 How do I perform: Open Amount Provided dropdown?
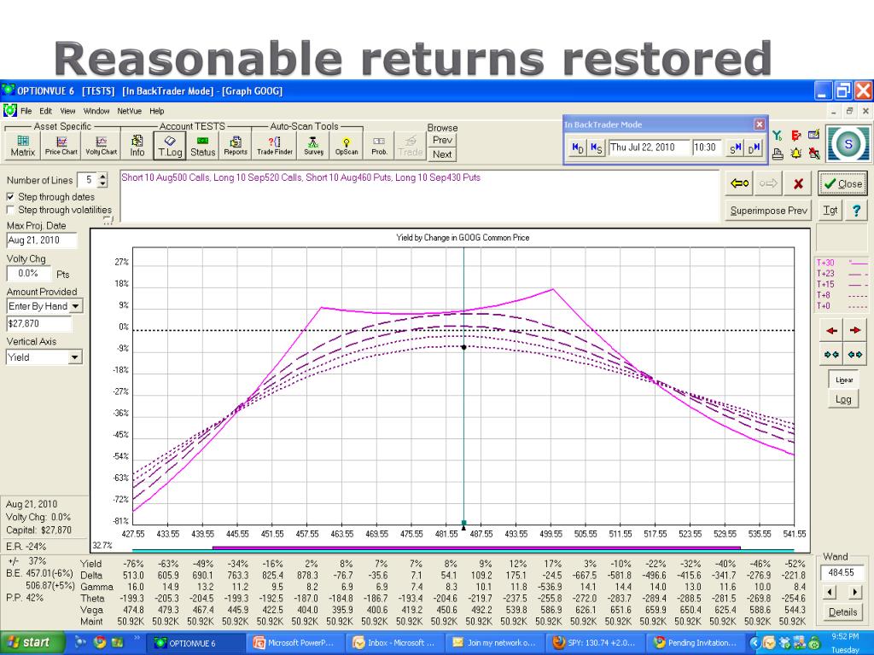coord(76,306)
